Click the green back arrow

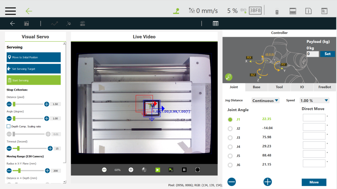pyautogui.click(x=29, y=11)
